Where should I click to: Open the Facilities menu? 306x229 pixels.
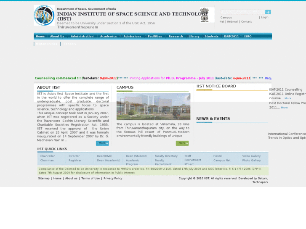coord(155,36)
